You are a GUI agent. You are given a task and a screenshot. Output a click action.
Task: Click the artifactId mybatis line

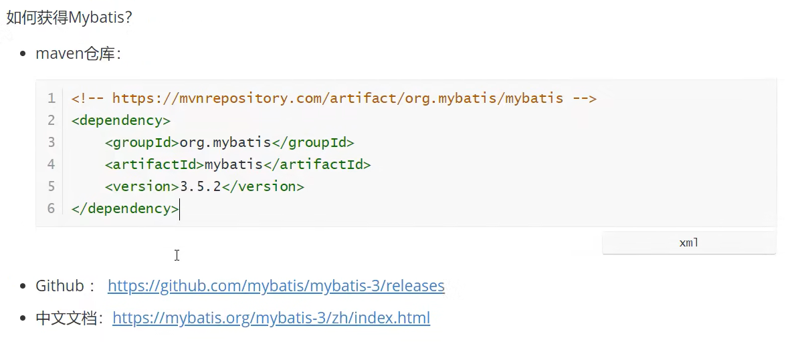pyautogui.click(x=237, y=164)
